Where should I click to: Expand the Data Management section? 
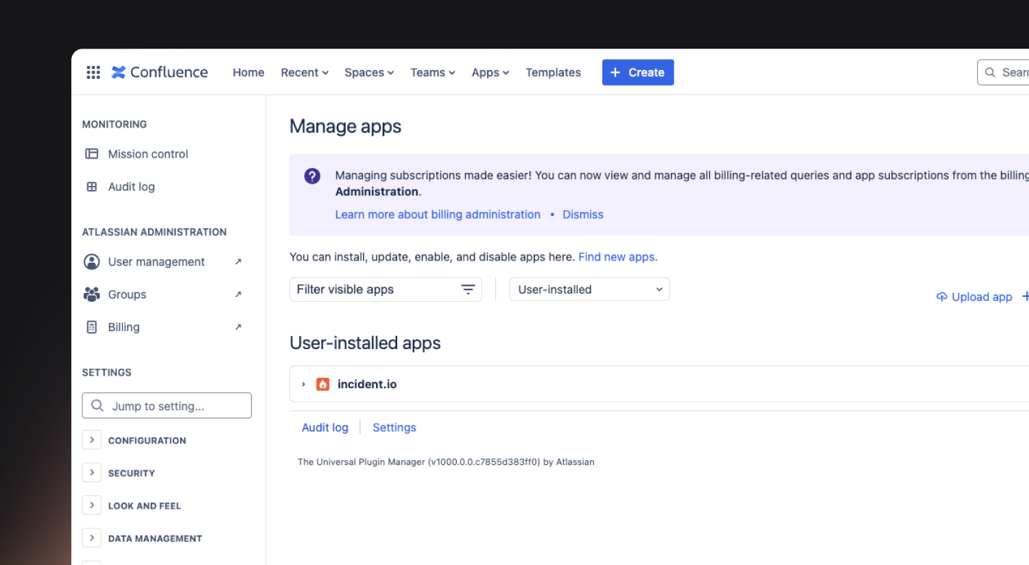click(x=92, y=538)
